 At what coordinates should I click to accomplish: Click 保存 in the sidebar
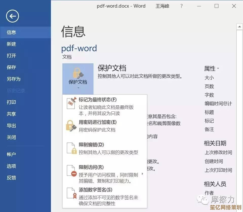click(x=25, y=67)
